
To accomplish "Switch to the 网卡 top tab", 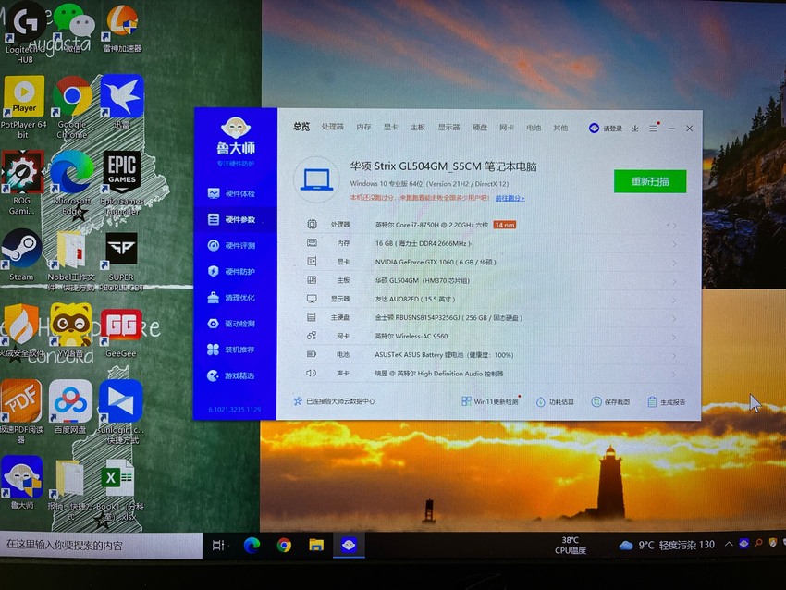I will pos(507,128).
